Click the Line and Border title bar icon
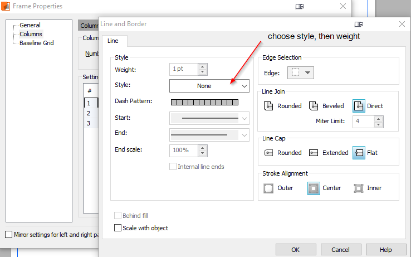The height and width of the screenshot is (257, 411). (x=359, y=24)
